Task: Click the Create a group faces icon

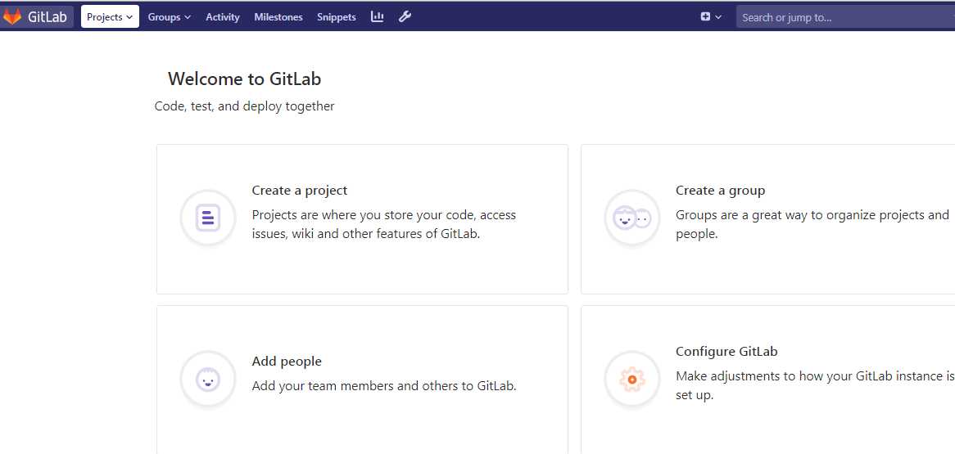Action: coord(632,218)
